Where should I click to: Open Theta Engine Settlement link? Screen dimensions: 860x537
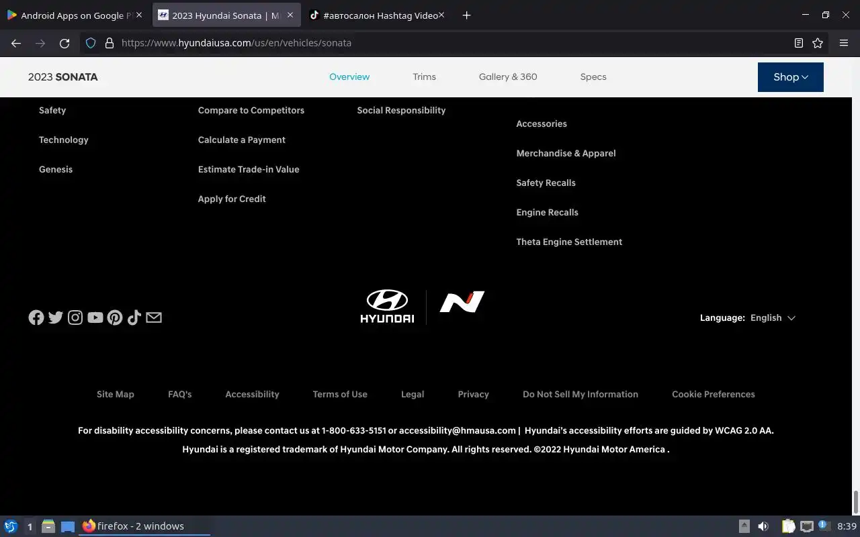[x=569, y=242]
